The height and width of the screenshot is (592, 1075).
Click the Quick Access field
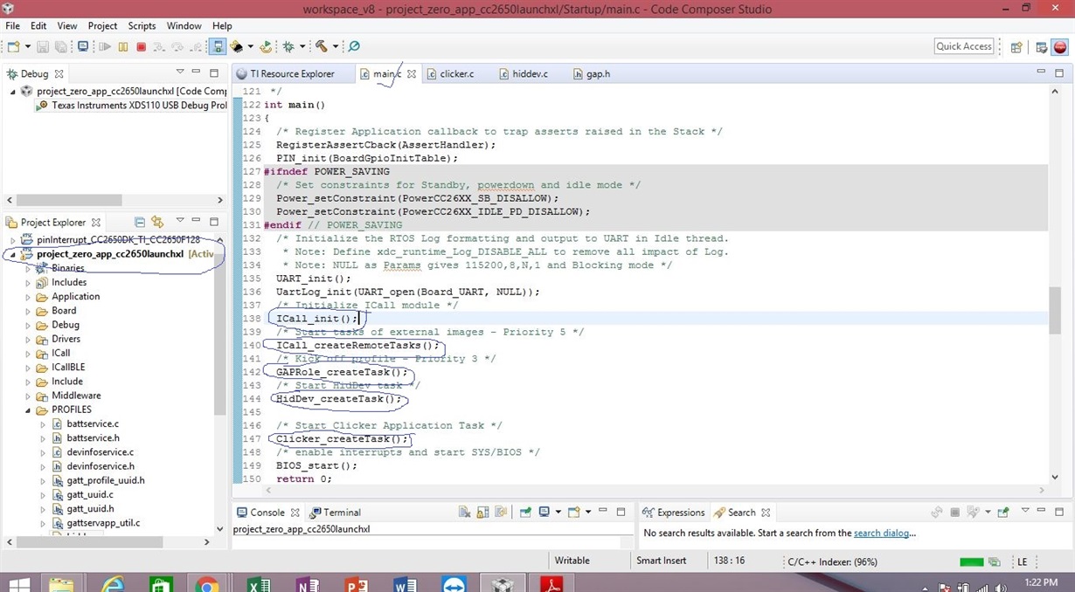pyautogui.click(x=964, y=46)
